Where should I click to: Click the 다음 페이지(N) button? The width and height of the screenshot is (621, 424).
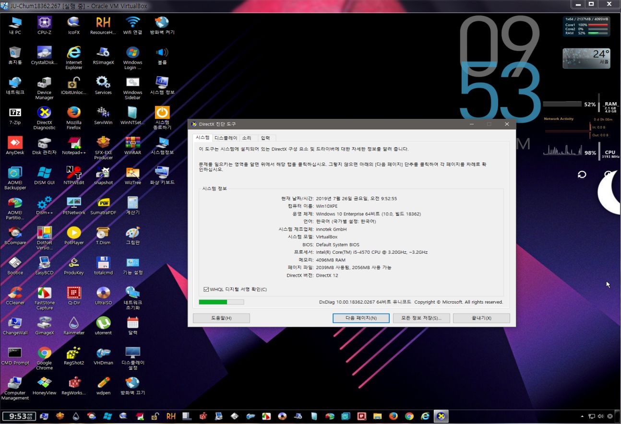pos(361,318)
